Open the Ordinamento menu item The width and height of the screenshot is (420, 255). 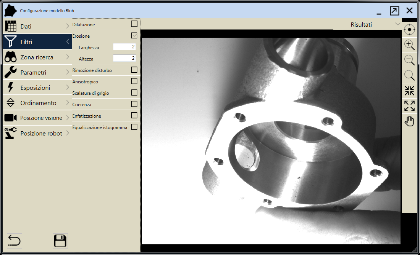37,102
